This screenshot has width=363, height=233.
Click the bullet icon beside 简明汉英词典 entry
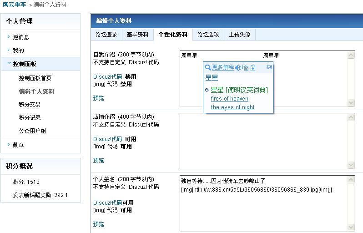tap(207, 90)
